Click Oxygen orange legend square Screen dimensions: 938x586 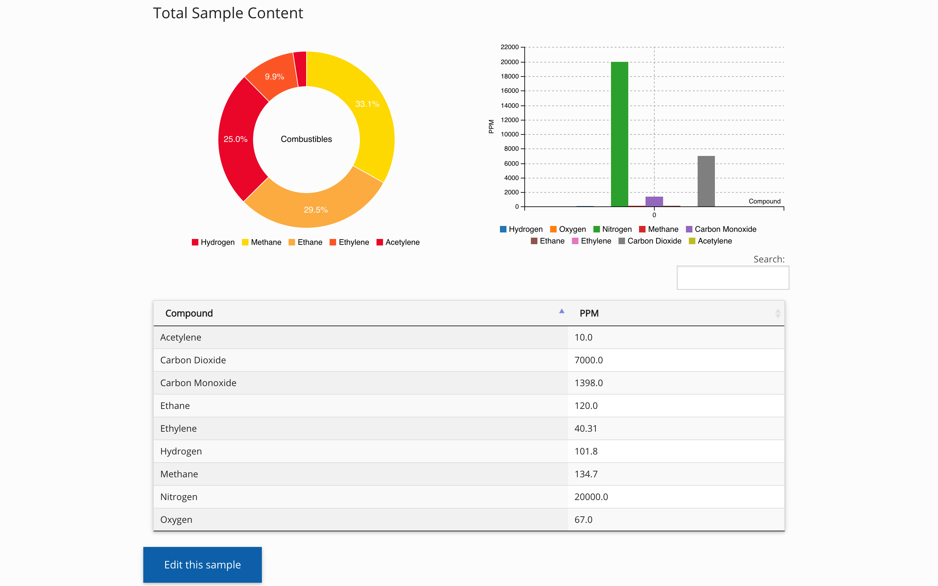pos(553,229)
